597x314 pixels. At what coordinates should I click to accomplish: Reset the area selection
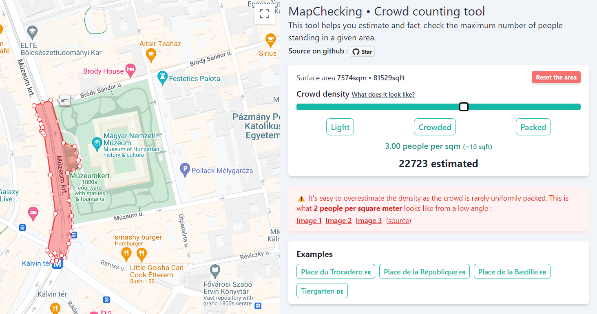[x=556, y=77]
